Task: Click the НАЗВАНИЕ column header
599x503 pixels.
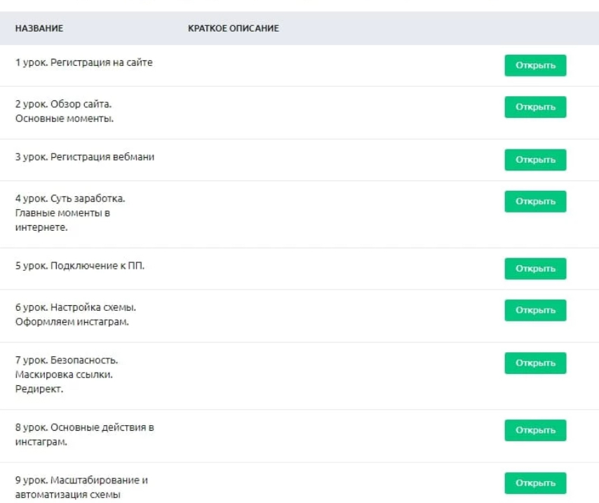Action: 39,29
